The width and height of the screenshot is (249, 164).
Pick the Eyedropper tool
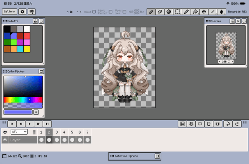pos(186,12)
